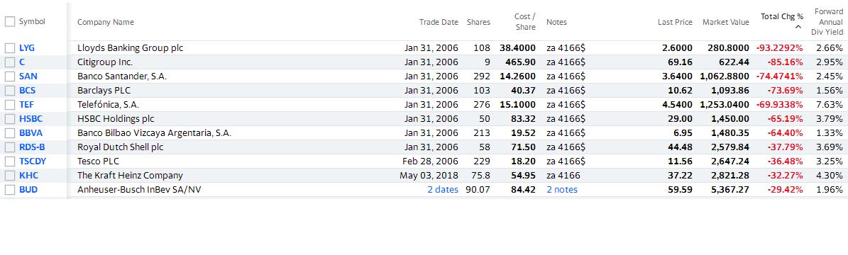
Task: Select the checkbox for Citigroup row
Action: pyautogui.click(x=10, y=62)
